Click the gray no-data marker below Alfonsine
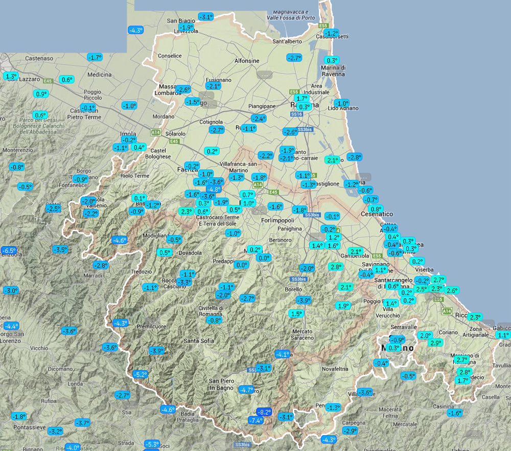This screenshot has width=511, height=451. pos(264,75)
